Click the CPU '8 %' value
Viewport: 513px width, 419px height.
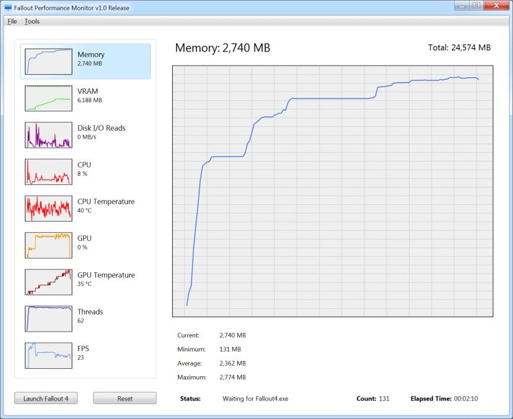(82, 174)
